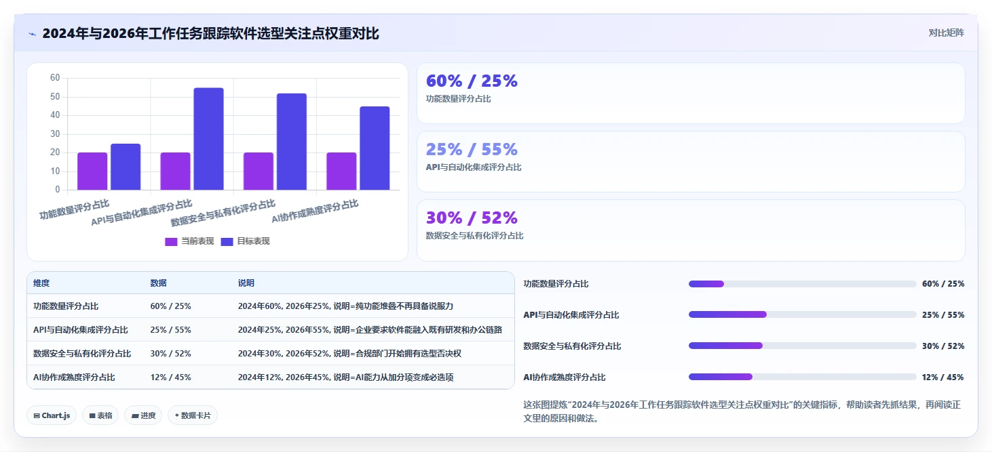Click the 60% / 25% value in the data card
The height and width of the screenshot is (452, 992).
click(x=472, y=81)
